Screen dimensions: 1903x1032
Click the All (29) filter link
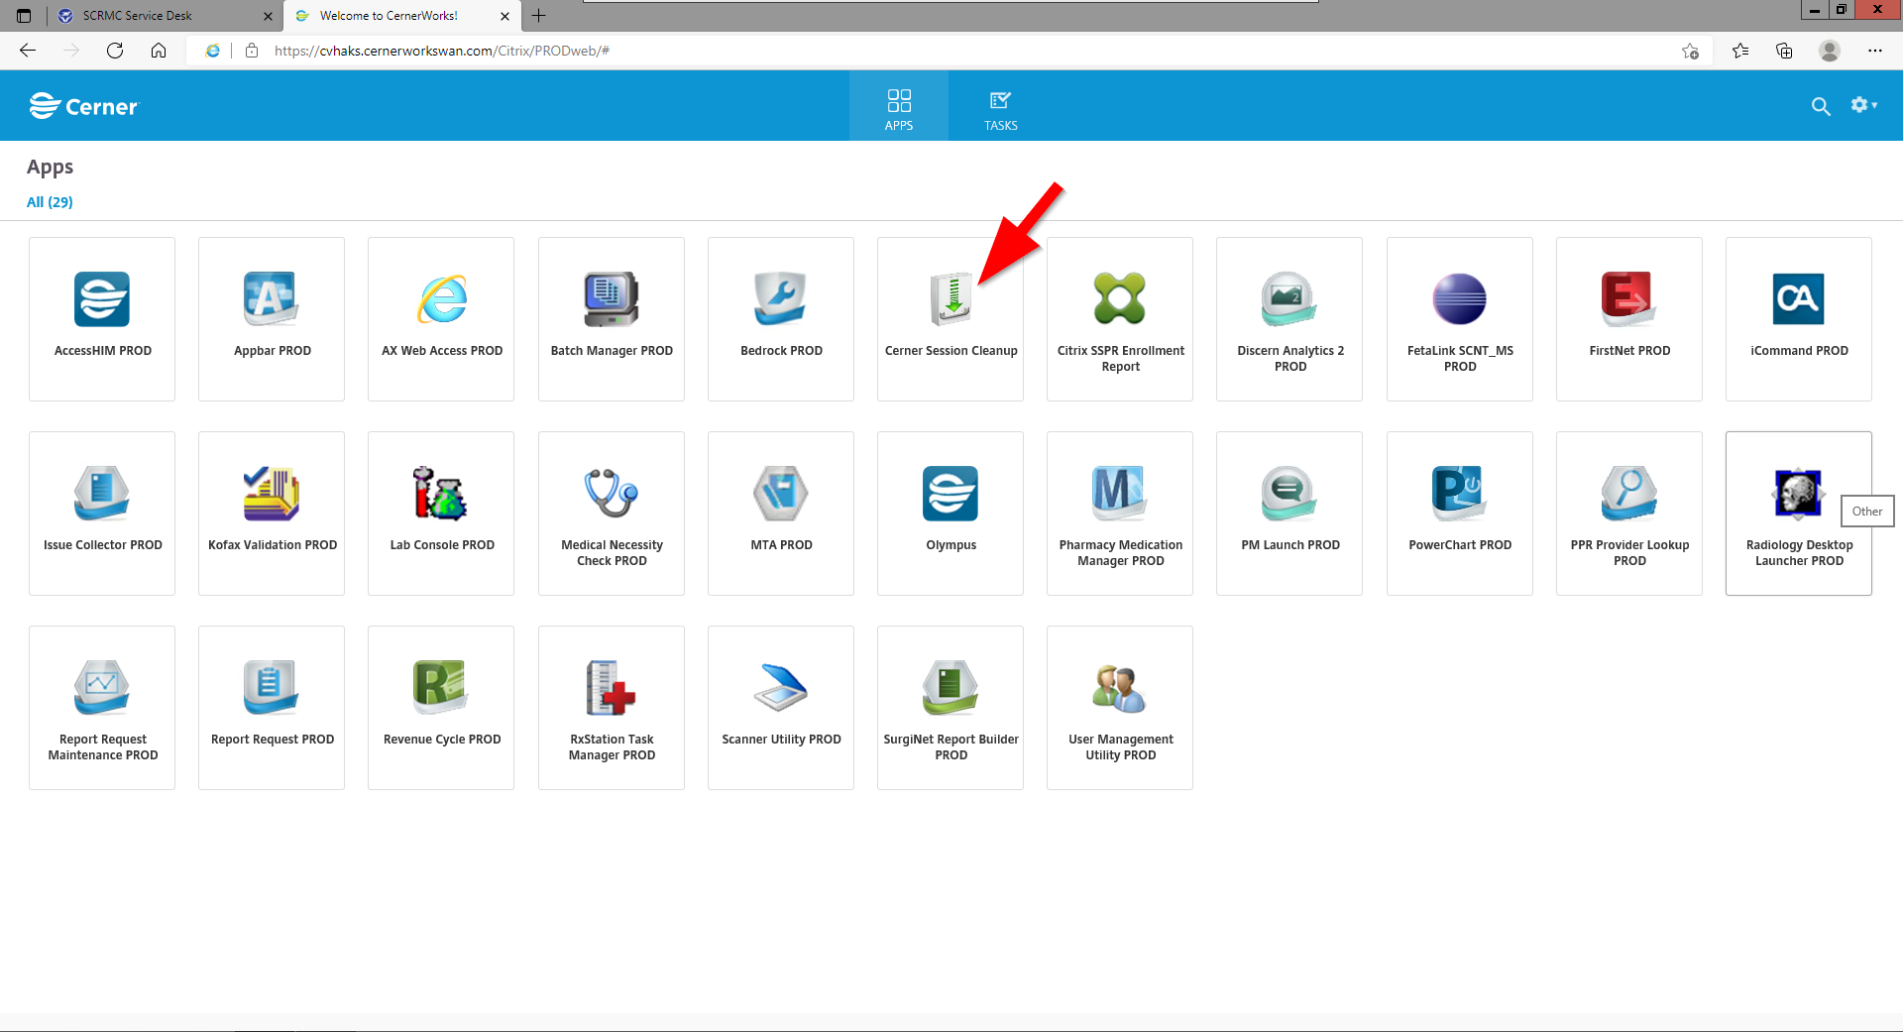(50, 202)
